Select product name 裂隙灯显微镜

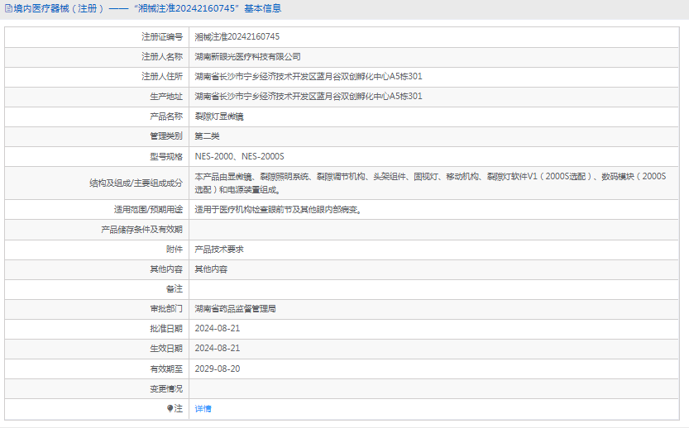tap(219, 117)
